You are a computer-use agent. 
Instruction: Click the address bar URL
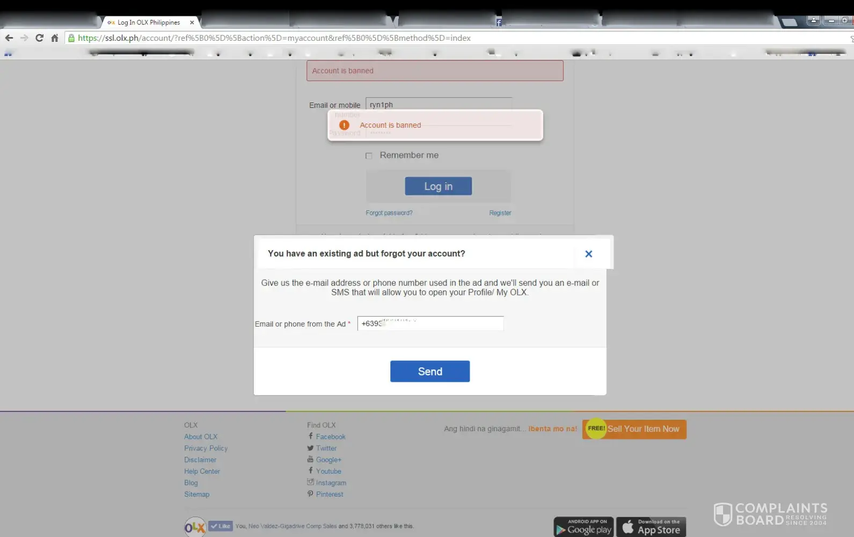coord(274,38)
